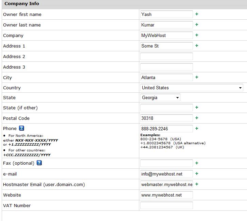Focus the State (if other) input
Image resolution: width=247 pixels, height=221 pixels.
pyautogui.click(x=166, y=108)
